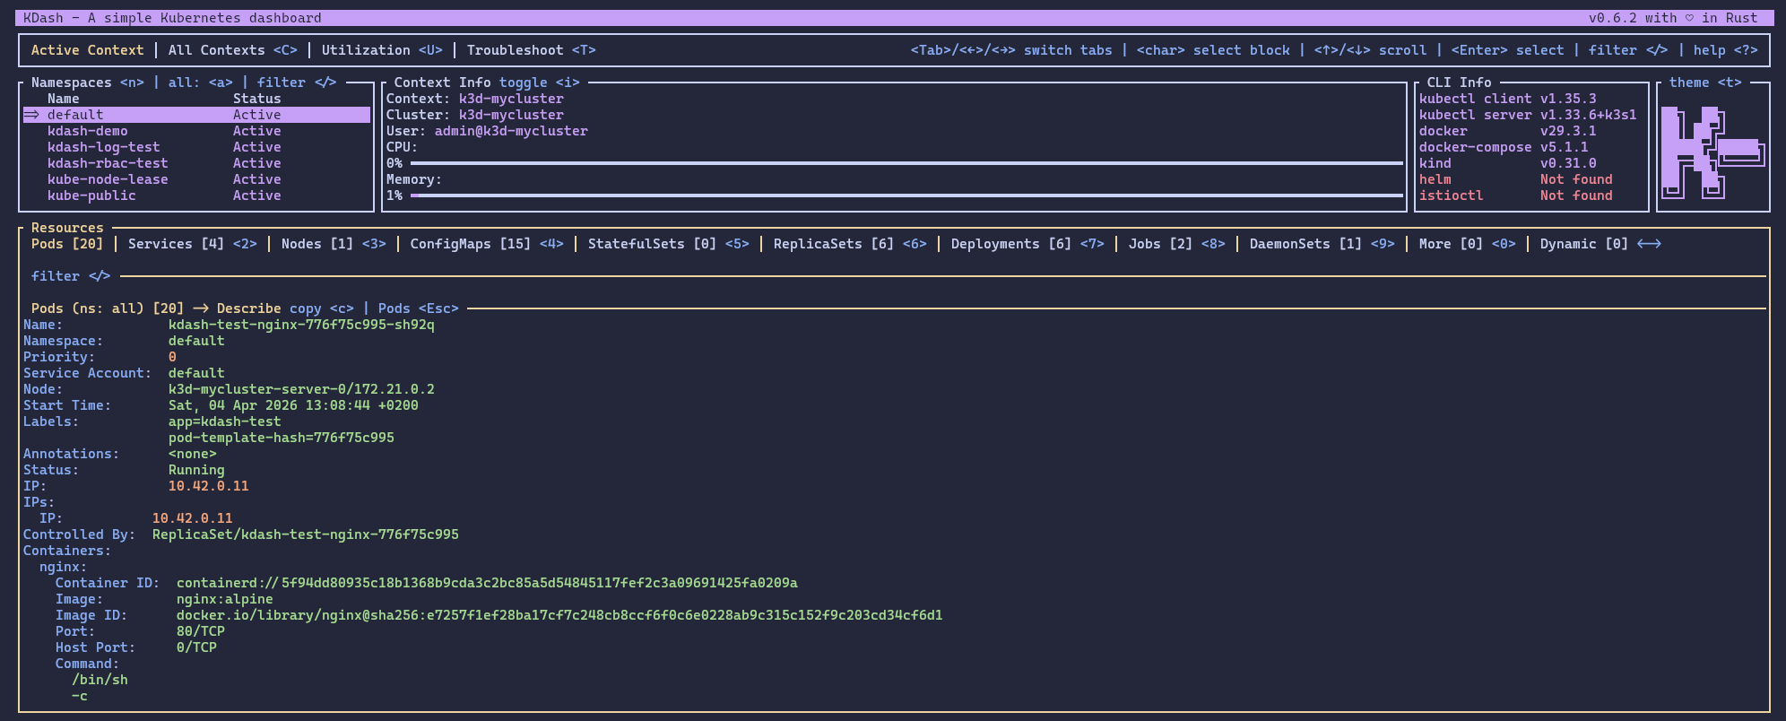Click the helm Not found entry
This screenshot has width=1786, height=721.
pyautogui.click(x=1516, y=179)
